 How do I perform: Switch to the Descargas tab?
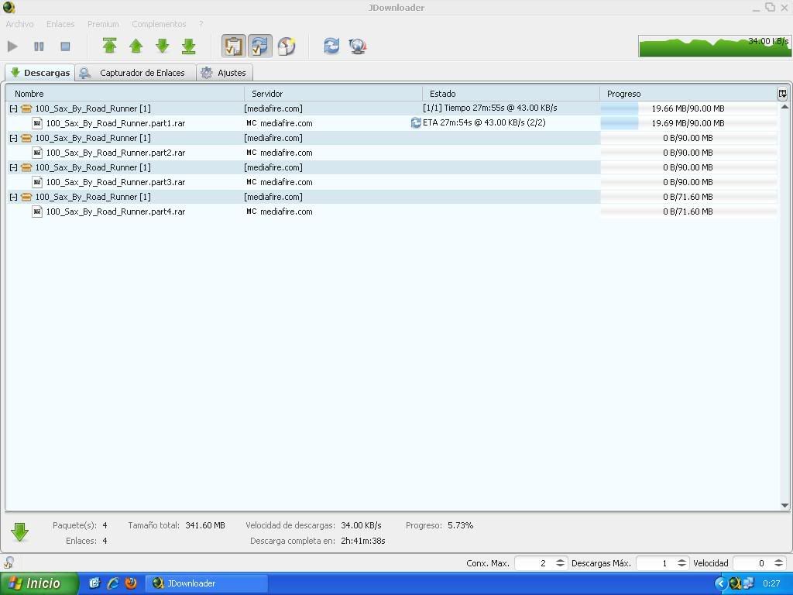point(40,72)
